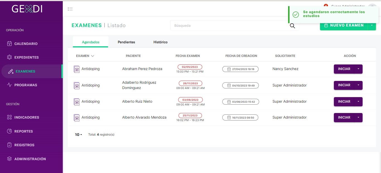The width and height of the screenshot is (381, 173).
Task: Open Iniciar dropdown for Alberto Ruiz Nieto
Action: point(358,102)
